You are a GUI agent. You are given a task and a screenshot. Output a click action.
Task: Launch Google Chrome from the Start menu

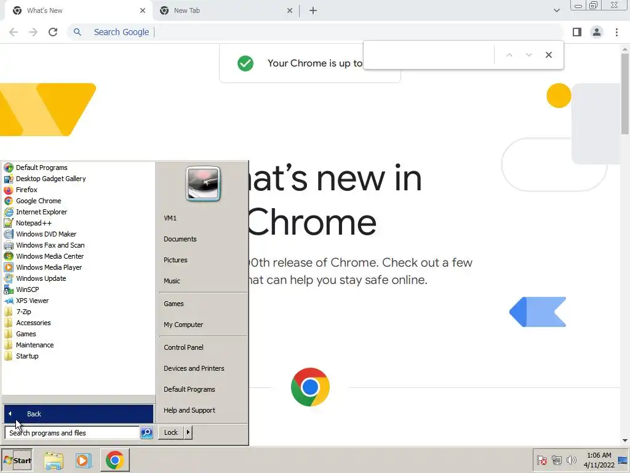click(39, 201)
